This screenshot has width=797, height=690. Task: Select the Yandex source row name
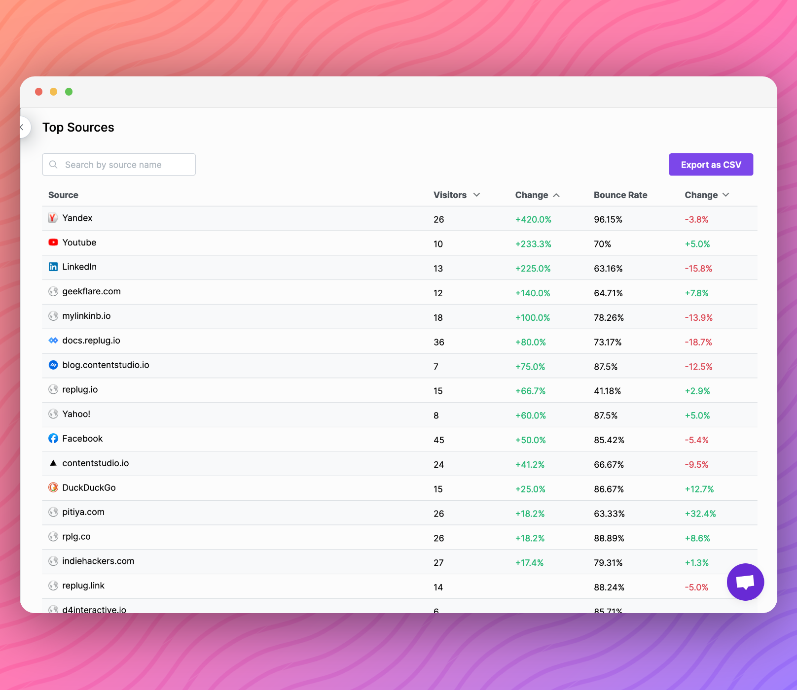click(77, 218)
